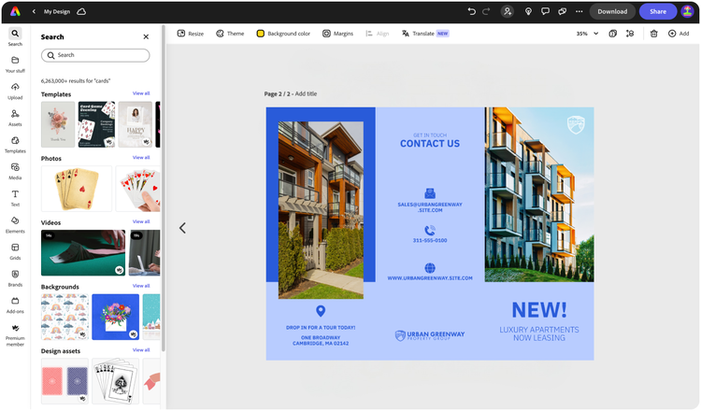The width and height of the screenshot is (701, 411).
Task: Select the hand holding heart cards photo
Action: click(x=138, y=189)
